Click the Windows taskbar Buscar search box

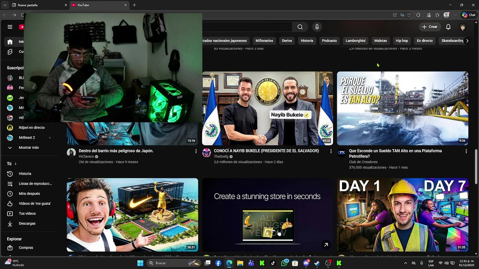click(174, 263)
